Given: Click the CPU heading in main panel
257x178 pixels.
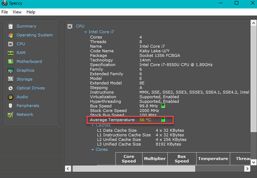Looking at the screenshot, I should tap(80, 26).
